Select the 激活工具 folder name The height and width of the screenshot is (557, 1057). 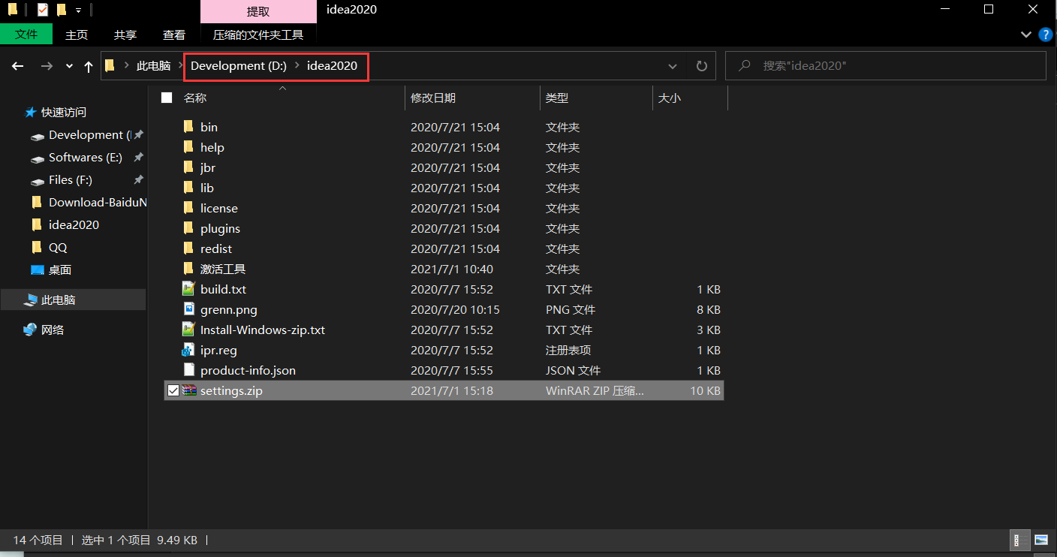[x=223, y=269]
